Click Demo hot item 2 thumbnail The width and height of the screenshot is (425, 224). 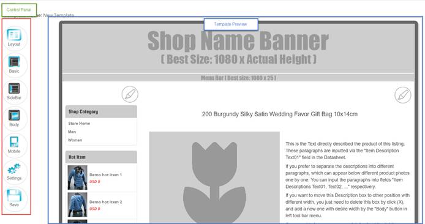tap(78, 205)
